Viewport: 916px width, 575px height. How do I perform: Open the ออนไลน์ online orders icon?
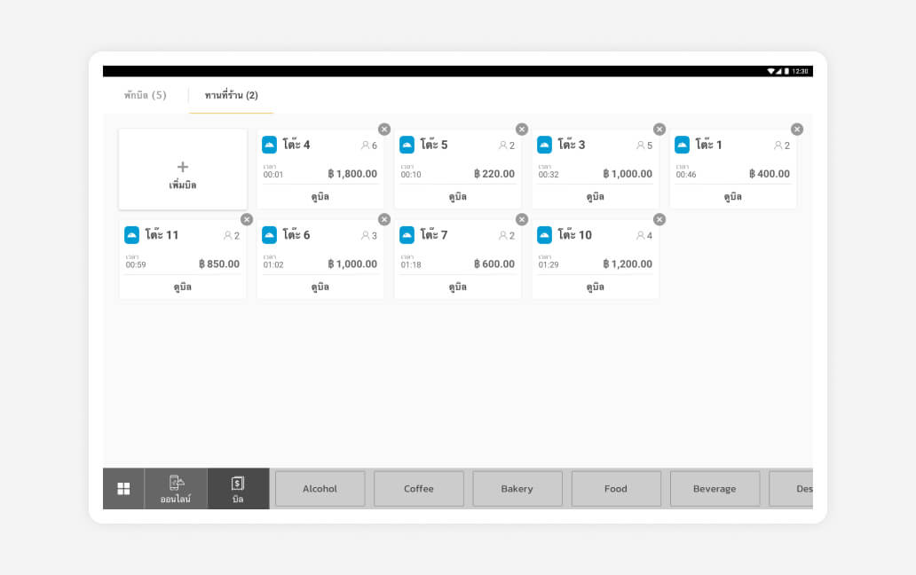pyautogui.click(x=176, y=488)
